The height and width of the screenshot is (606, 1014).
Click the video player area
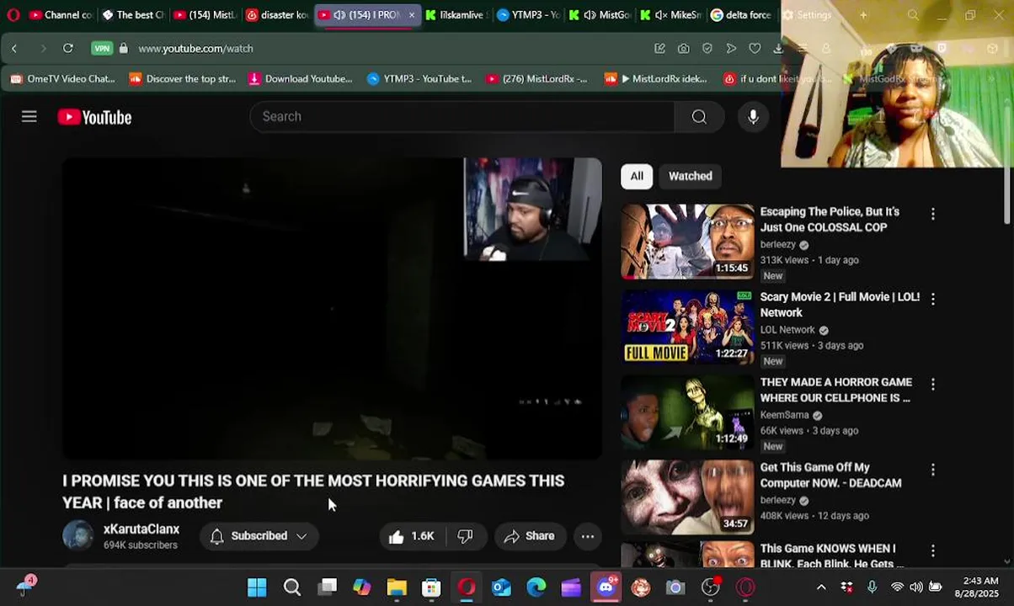tap(332, 309)
